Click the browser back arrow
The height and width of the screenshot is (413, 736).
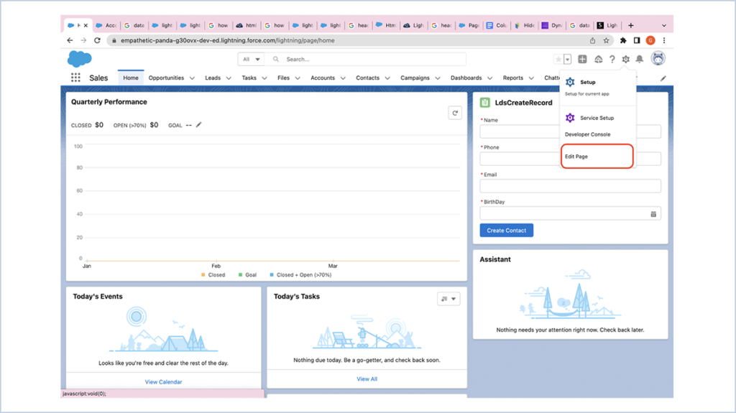70,40
